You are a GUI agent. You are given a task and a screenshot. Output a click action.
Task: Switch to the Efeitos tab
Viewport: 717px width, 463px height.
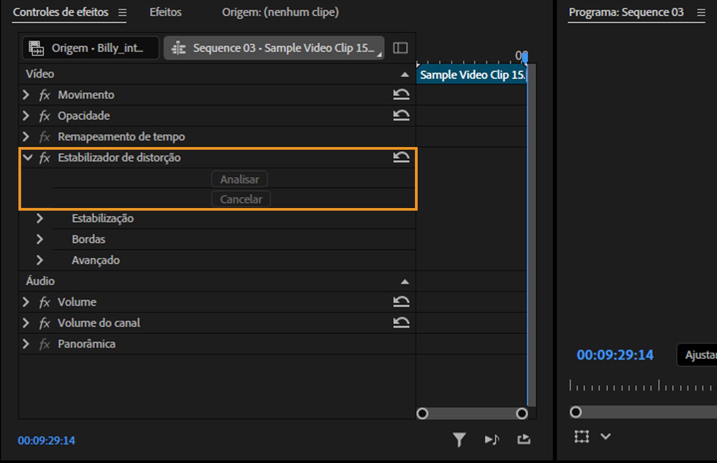click(x=165, y=12)
